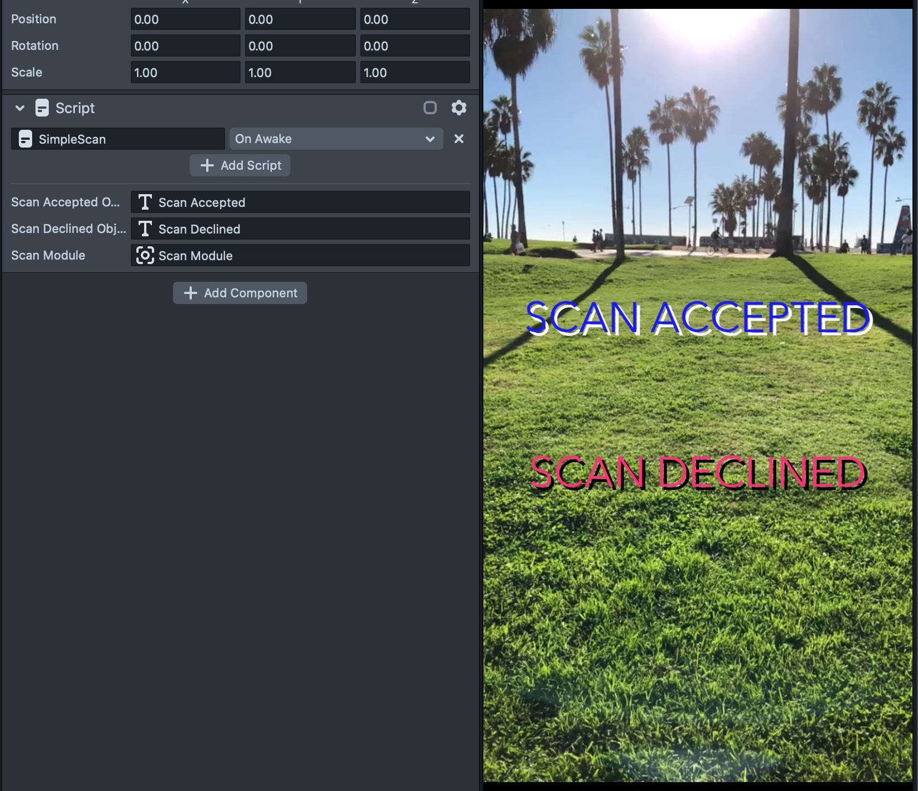Click the SCAN DECLINED text in preview

pyautogui.click(x=698, y=473)
